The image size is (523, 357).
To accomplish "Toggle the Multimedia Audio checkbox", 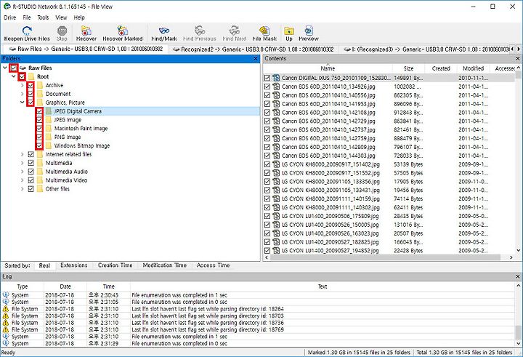I will pyautogui.click(x=31, y=172).
